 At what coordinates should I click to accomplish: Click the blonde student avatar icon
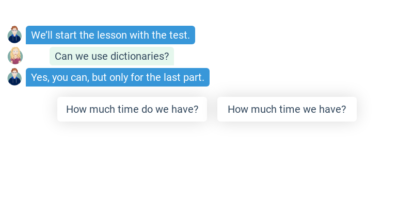pos(15,56)
